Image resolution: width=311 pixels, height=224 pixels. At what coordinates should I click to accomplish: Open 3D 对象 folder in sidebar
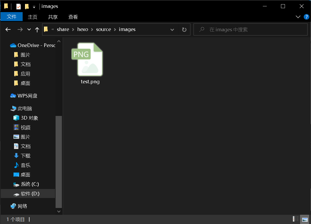coord(29,118)
